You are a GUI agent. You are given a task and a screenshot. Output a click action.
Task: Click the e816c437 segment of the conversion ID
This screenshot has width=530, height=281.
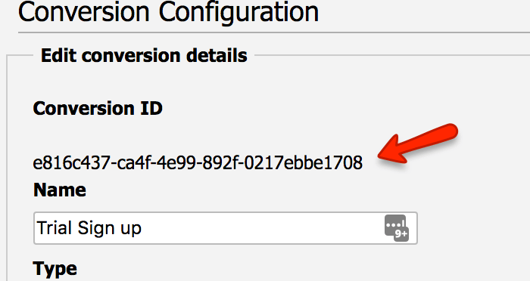coord(72,162)
